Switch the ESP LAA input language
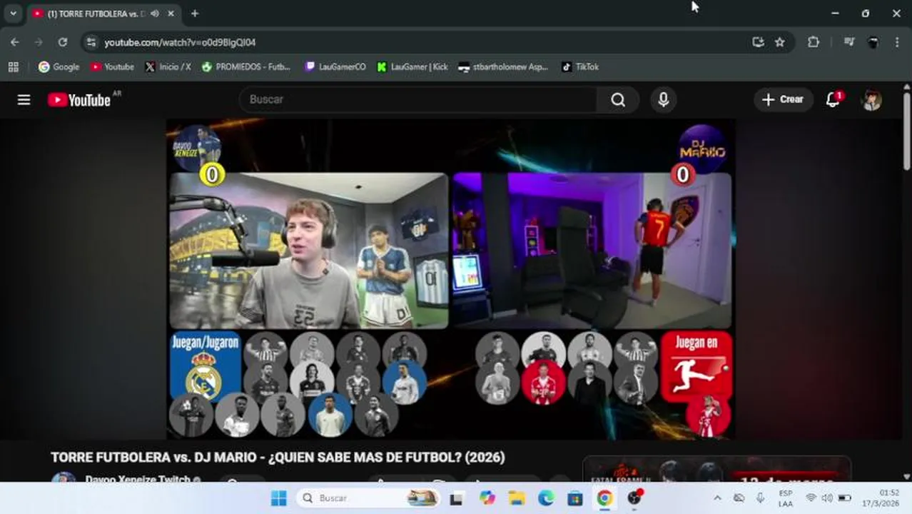Viewport: 912px width, 514px height. (786, 498)
